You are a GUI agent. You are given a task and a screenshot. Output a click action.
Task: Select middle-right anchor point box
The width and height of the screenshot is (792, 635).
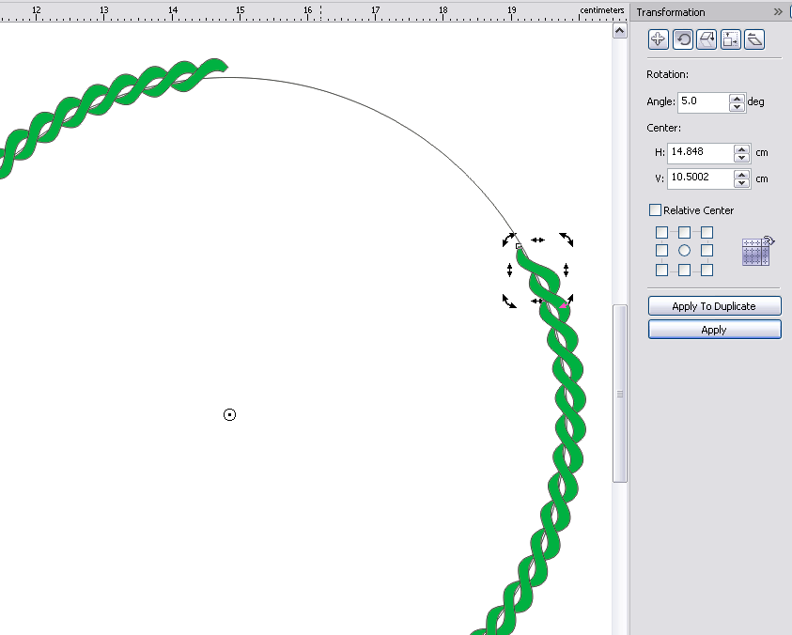707,251
